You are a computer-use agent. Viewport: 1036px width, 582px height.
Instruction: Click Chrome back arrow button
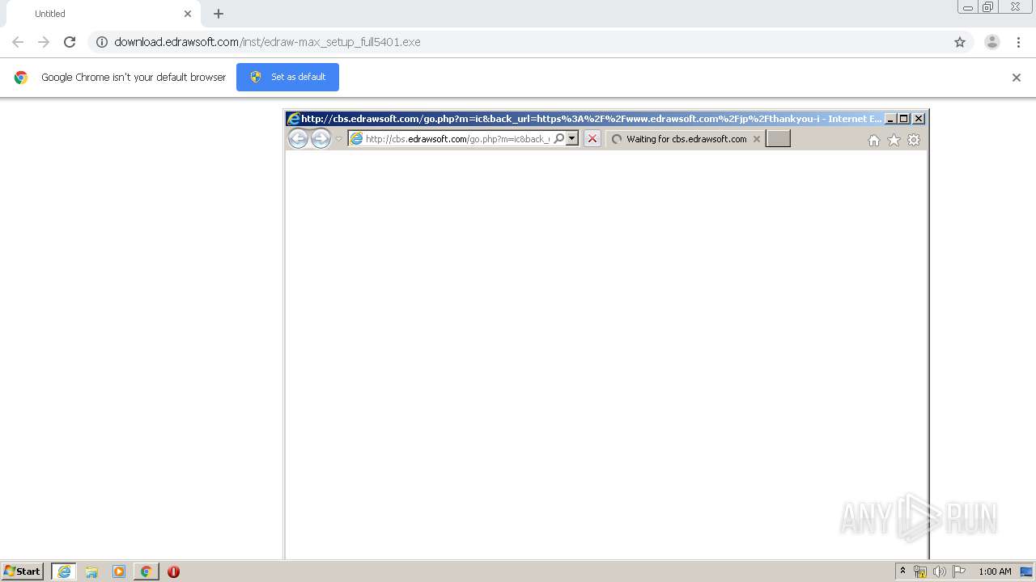18,42
